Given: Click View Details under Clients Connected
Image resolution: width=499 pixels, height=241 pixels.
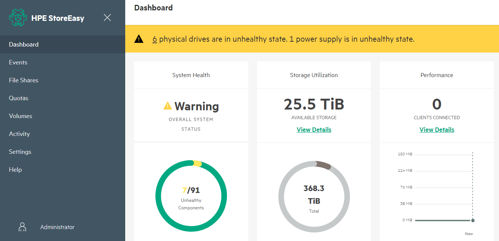Looking at the screenshot, I should [x=436, y=129].
